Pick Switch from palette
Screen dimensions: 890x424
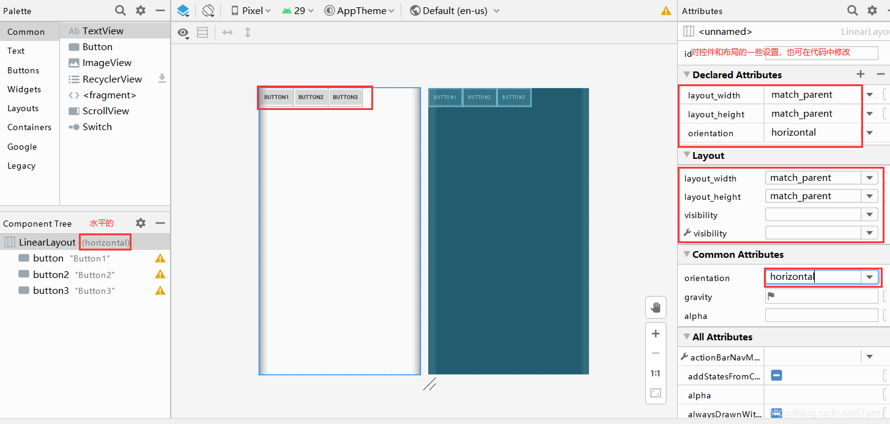click(115, 127)
